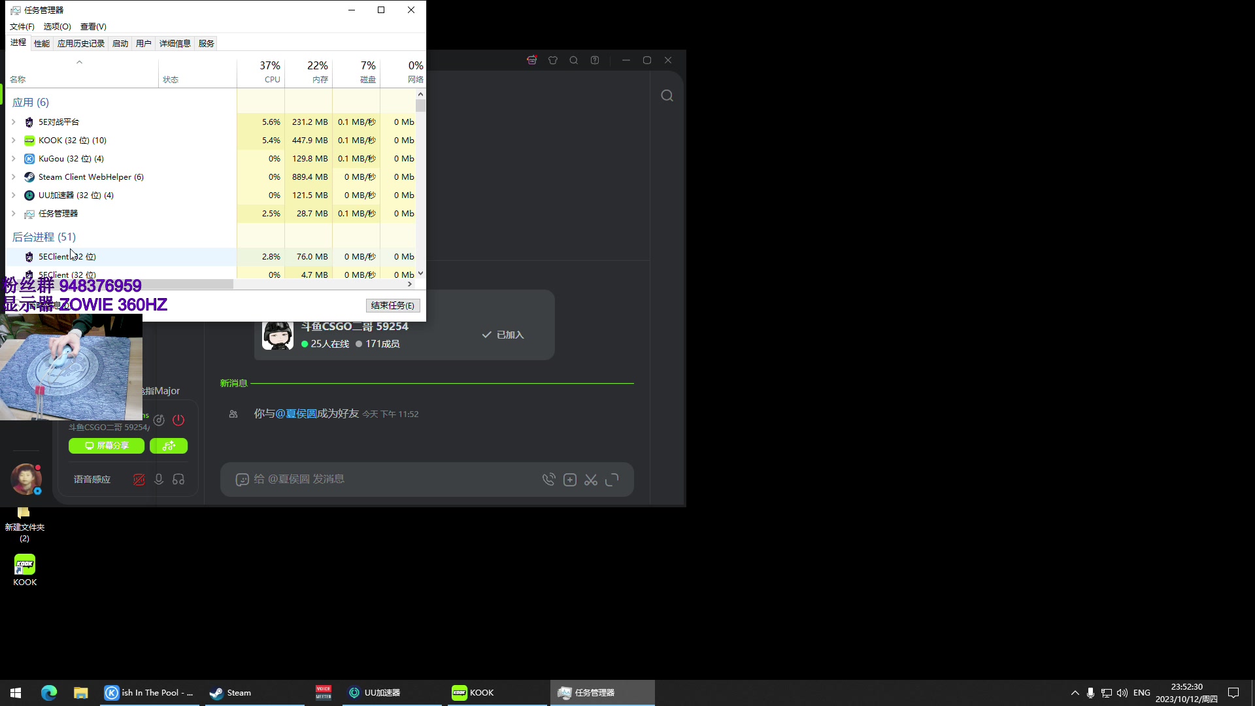Viewport: 1255px width, 706px height.
Task: Sort processes by 内存 column
Action: (x=309, y=72)
